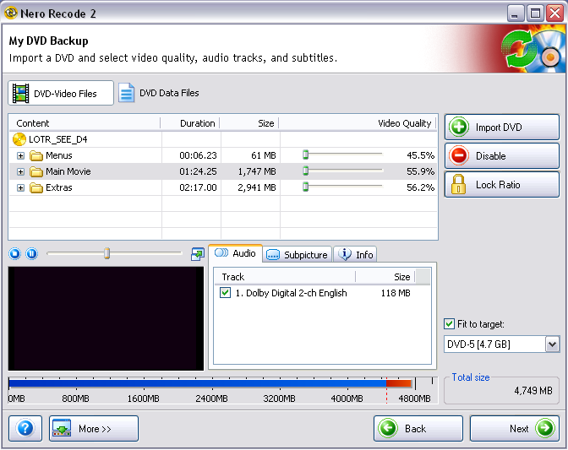Click the padlock Lock Ratio icon
Viewport: 568px width, 450px height.
(x=458, y=184)
